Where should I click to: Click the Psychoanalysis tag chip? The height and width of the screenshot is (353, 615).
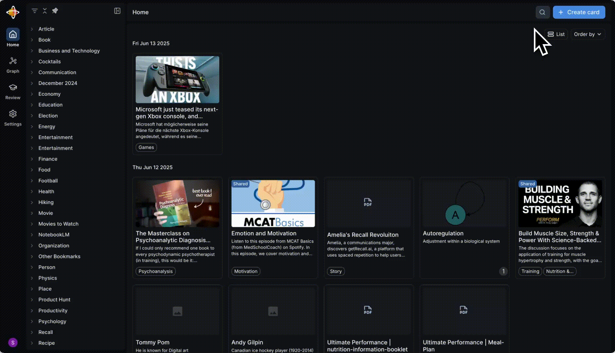coord(155,271)
